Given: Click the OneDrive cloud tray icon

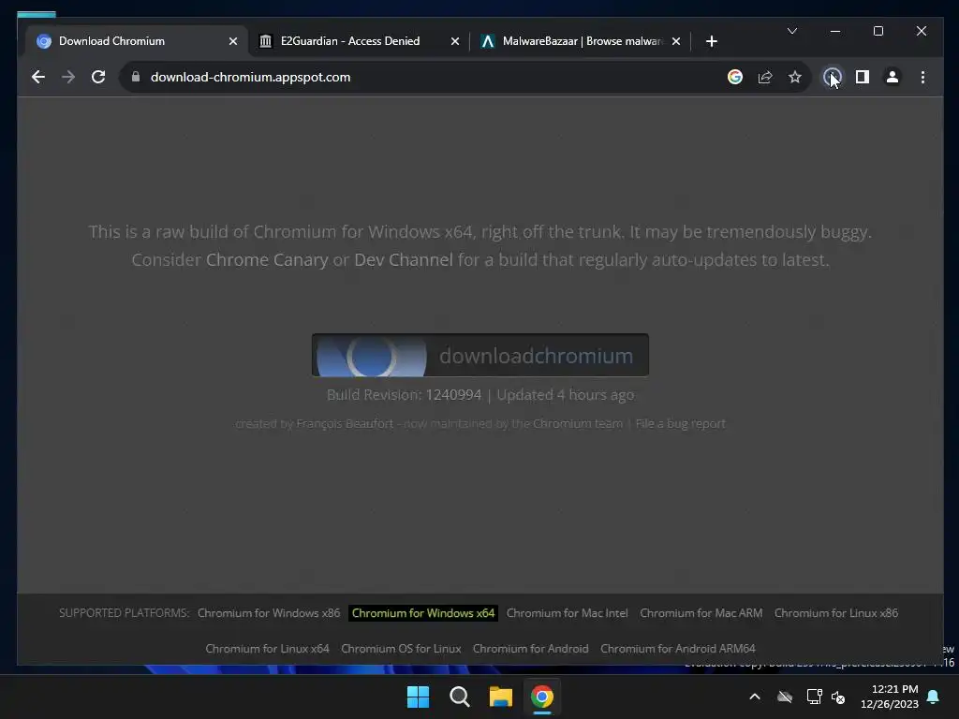Looking at the screenshot, I should pos(785,697).
